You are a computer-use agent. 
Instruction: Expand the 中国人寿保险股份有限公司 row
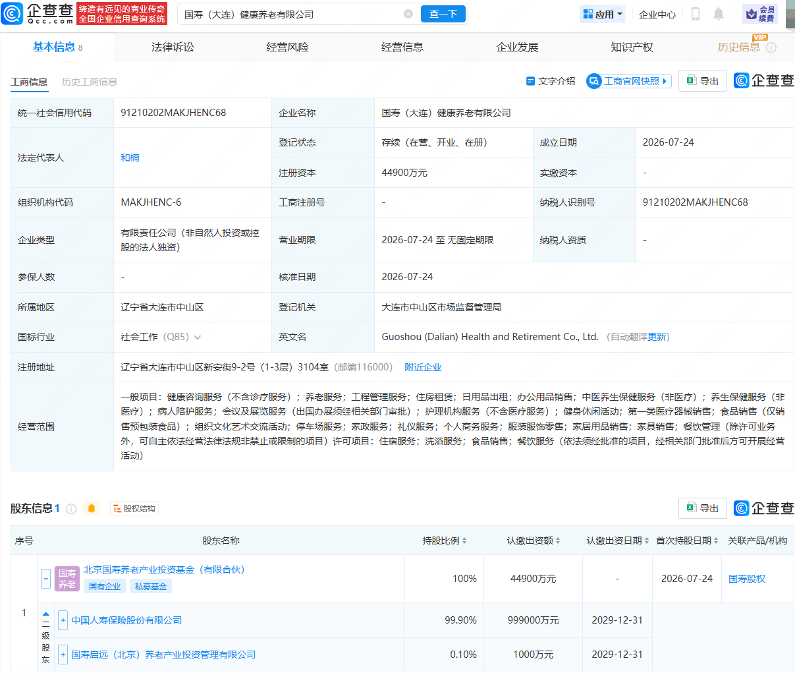[63, 620]
